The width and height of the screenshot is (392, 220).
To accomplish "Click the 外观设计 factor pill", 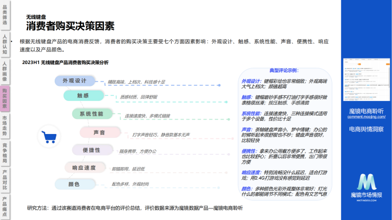I will pyautogui.click(x=75, y=81).
